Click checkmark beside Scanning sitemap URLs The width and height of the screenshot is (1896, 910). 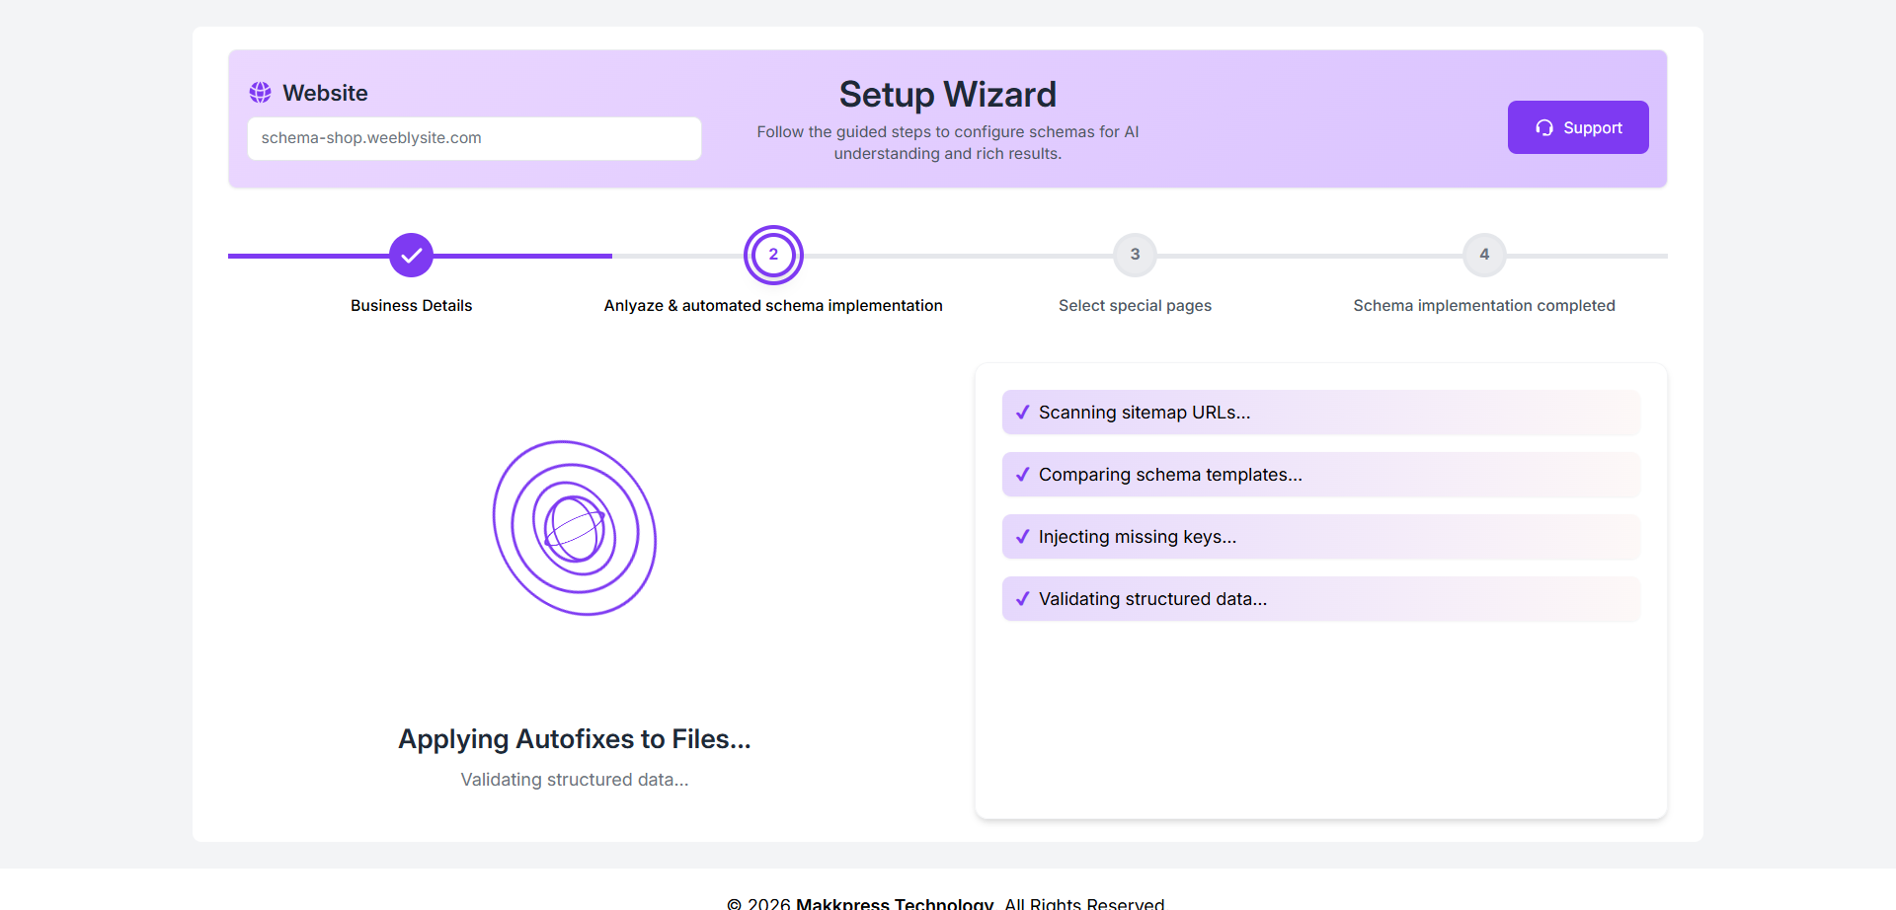coord(1022,413)
